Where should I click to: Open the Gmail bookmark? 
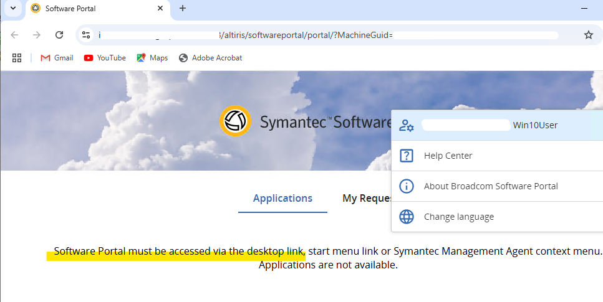coord(57,58)
